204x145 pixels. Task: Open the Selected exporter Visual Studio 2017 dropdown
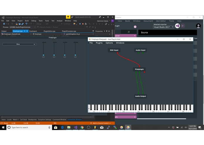tap(163, 27)
